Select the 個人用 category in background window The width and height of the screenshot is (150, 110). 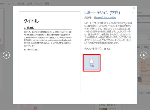(x=21, y=4)
